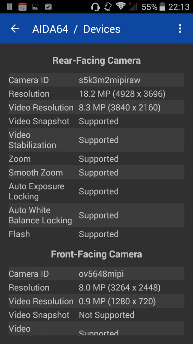Open the three-dot overflow menu
Image resolution: width=193 pixels, height=344 pixels.
[x=180, y=29]
